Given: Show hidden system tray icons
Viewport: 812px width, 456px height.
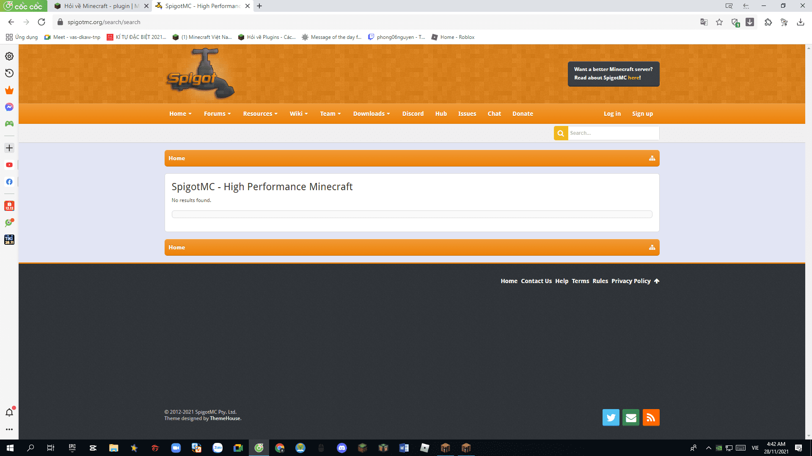Looking at the screenshot, I should (708, 448).
